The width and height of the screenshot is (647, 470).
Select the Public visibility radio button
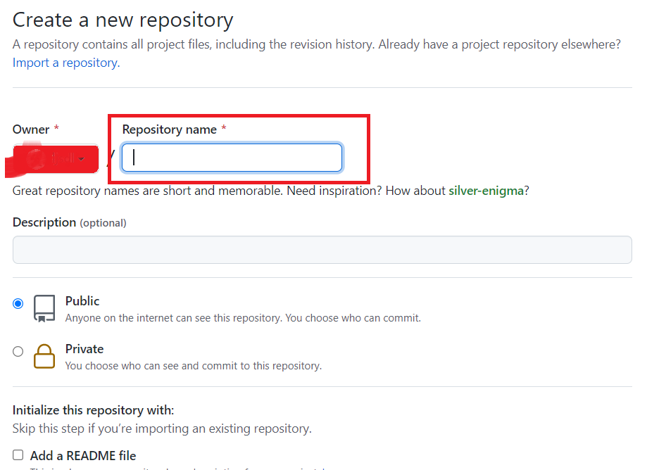tap(18, 304)
